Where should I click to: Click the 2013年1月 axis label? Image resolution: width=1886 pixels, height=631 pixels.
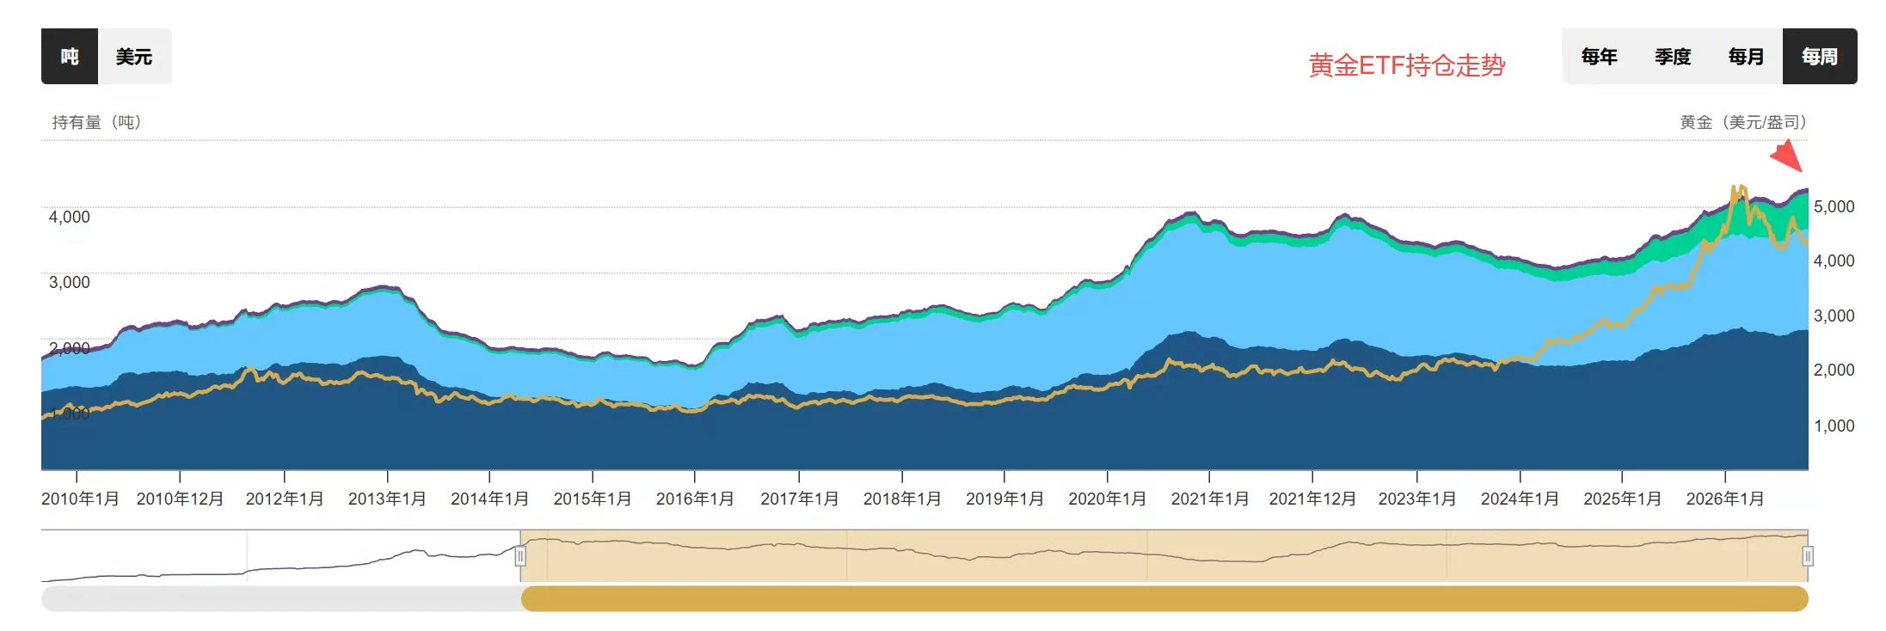coord(387,499)
